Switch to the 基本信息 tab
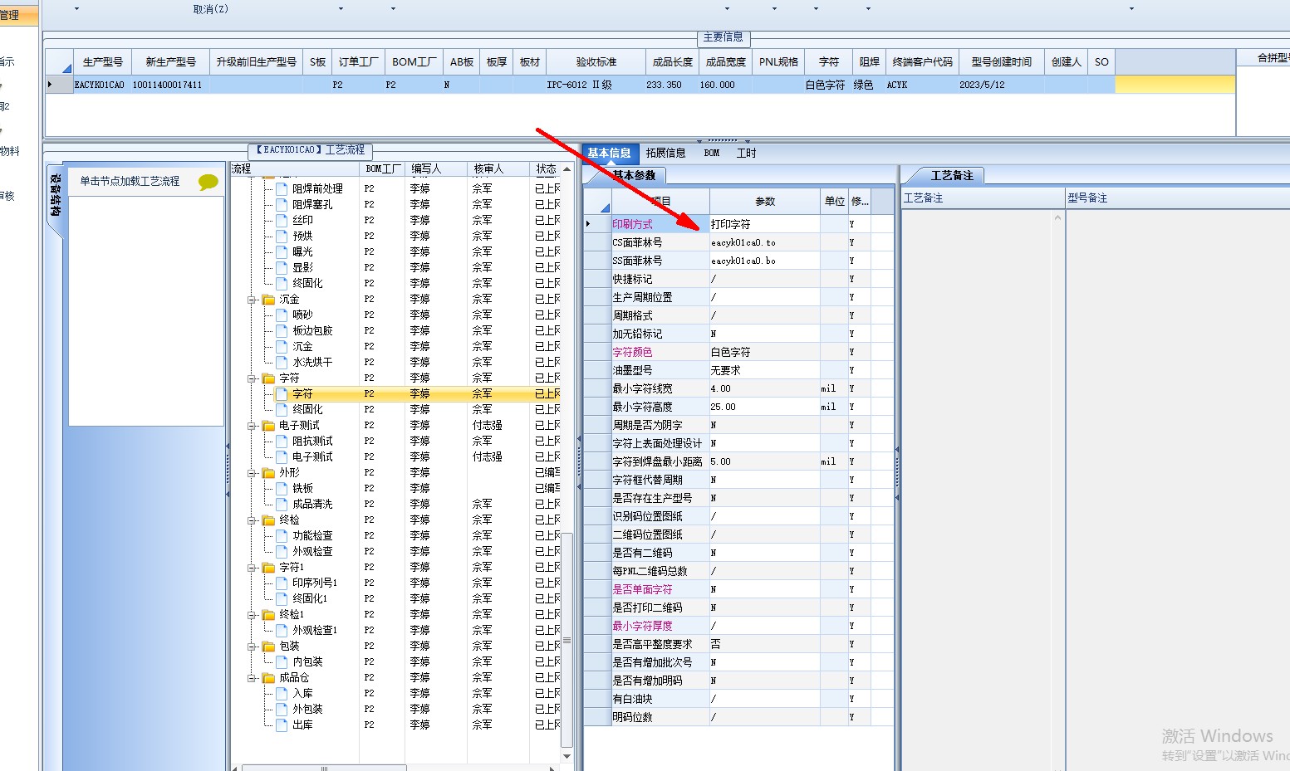1290x771 pixels. point(609,153)
